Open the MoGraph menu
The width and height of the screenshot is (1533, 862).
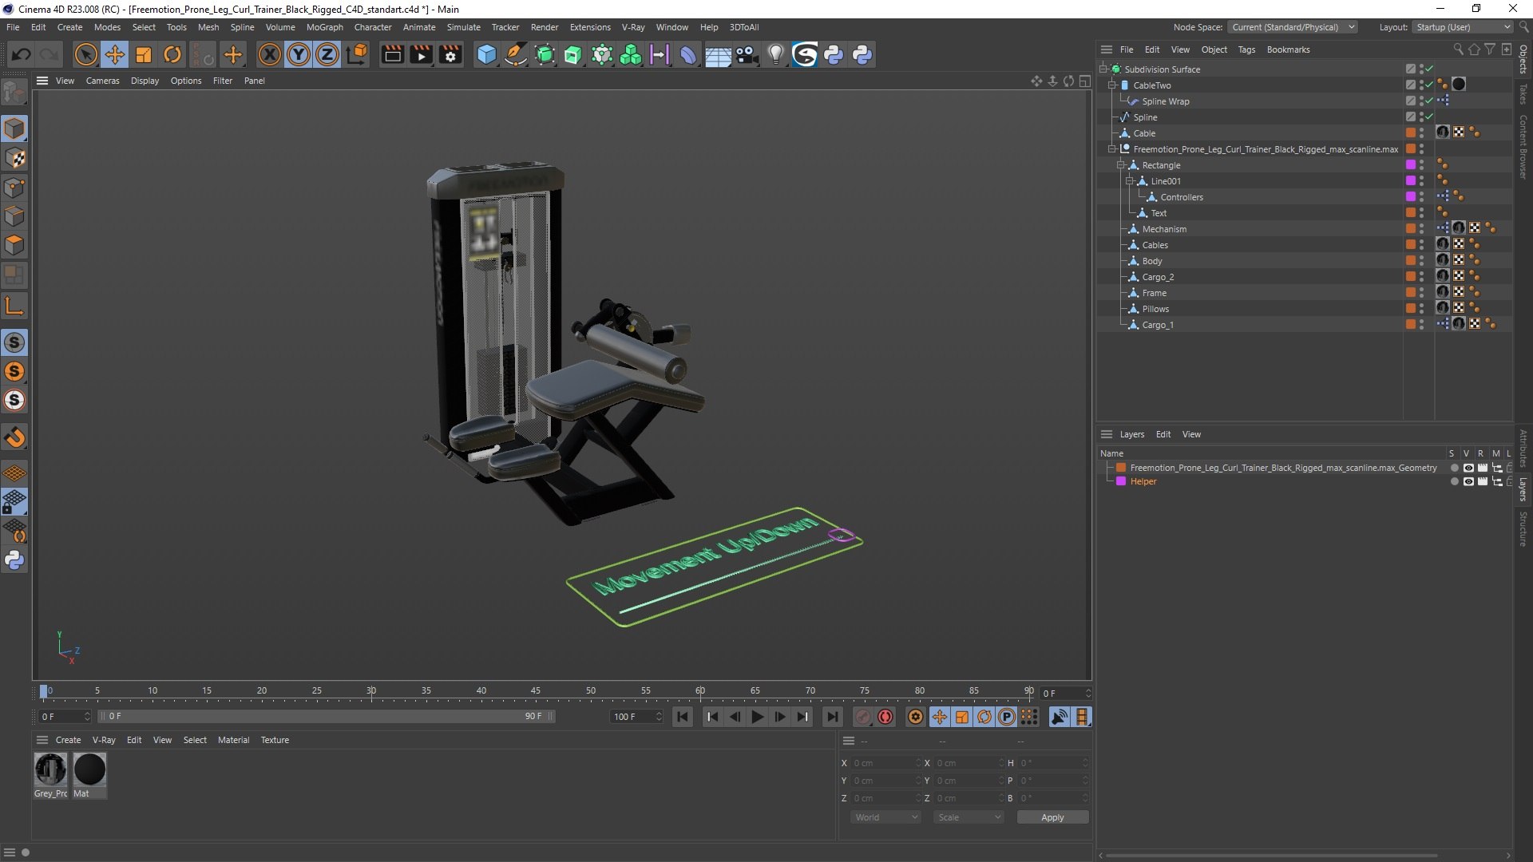point(324,27)
